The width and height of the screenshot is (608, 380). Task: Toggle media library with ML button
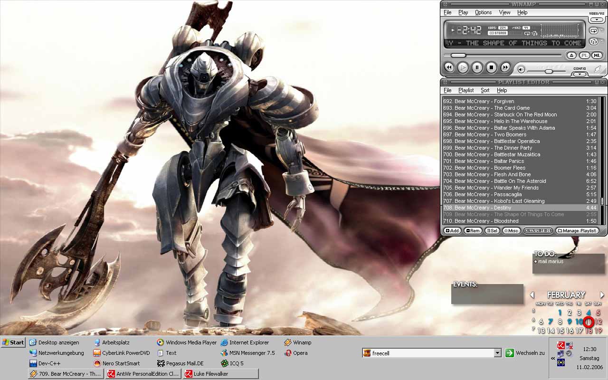[x=596, y=56]
